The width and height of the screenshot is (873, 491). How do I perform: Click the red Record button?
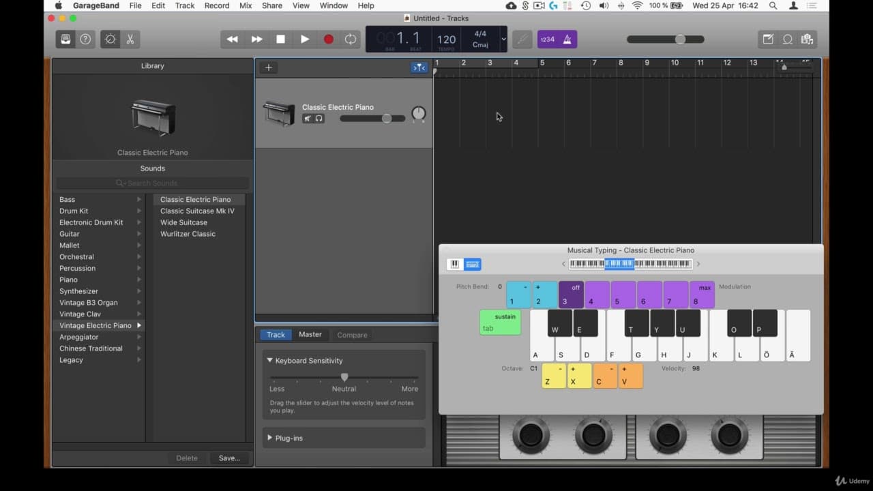328,39
